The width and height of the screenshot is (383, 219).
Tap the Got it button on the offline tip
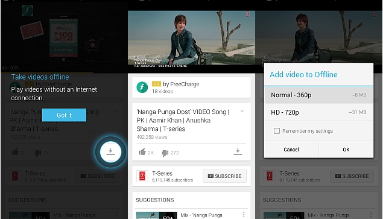65,115
